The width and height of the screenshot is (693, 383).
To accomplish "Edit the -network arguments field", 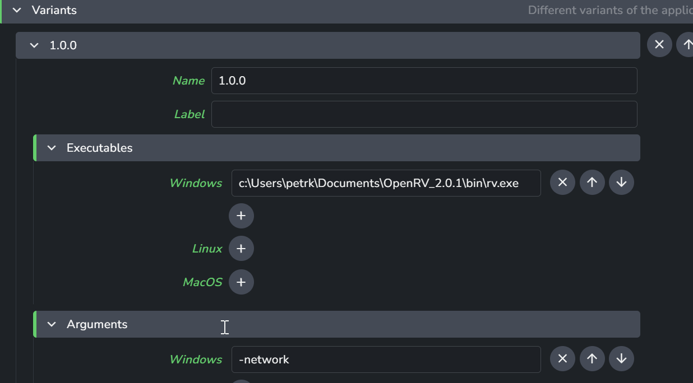I will [386, 359].
